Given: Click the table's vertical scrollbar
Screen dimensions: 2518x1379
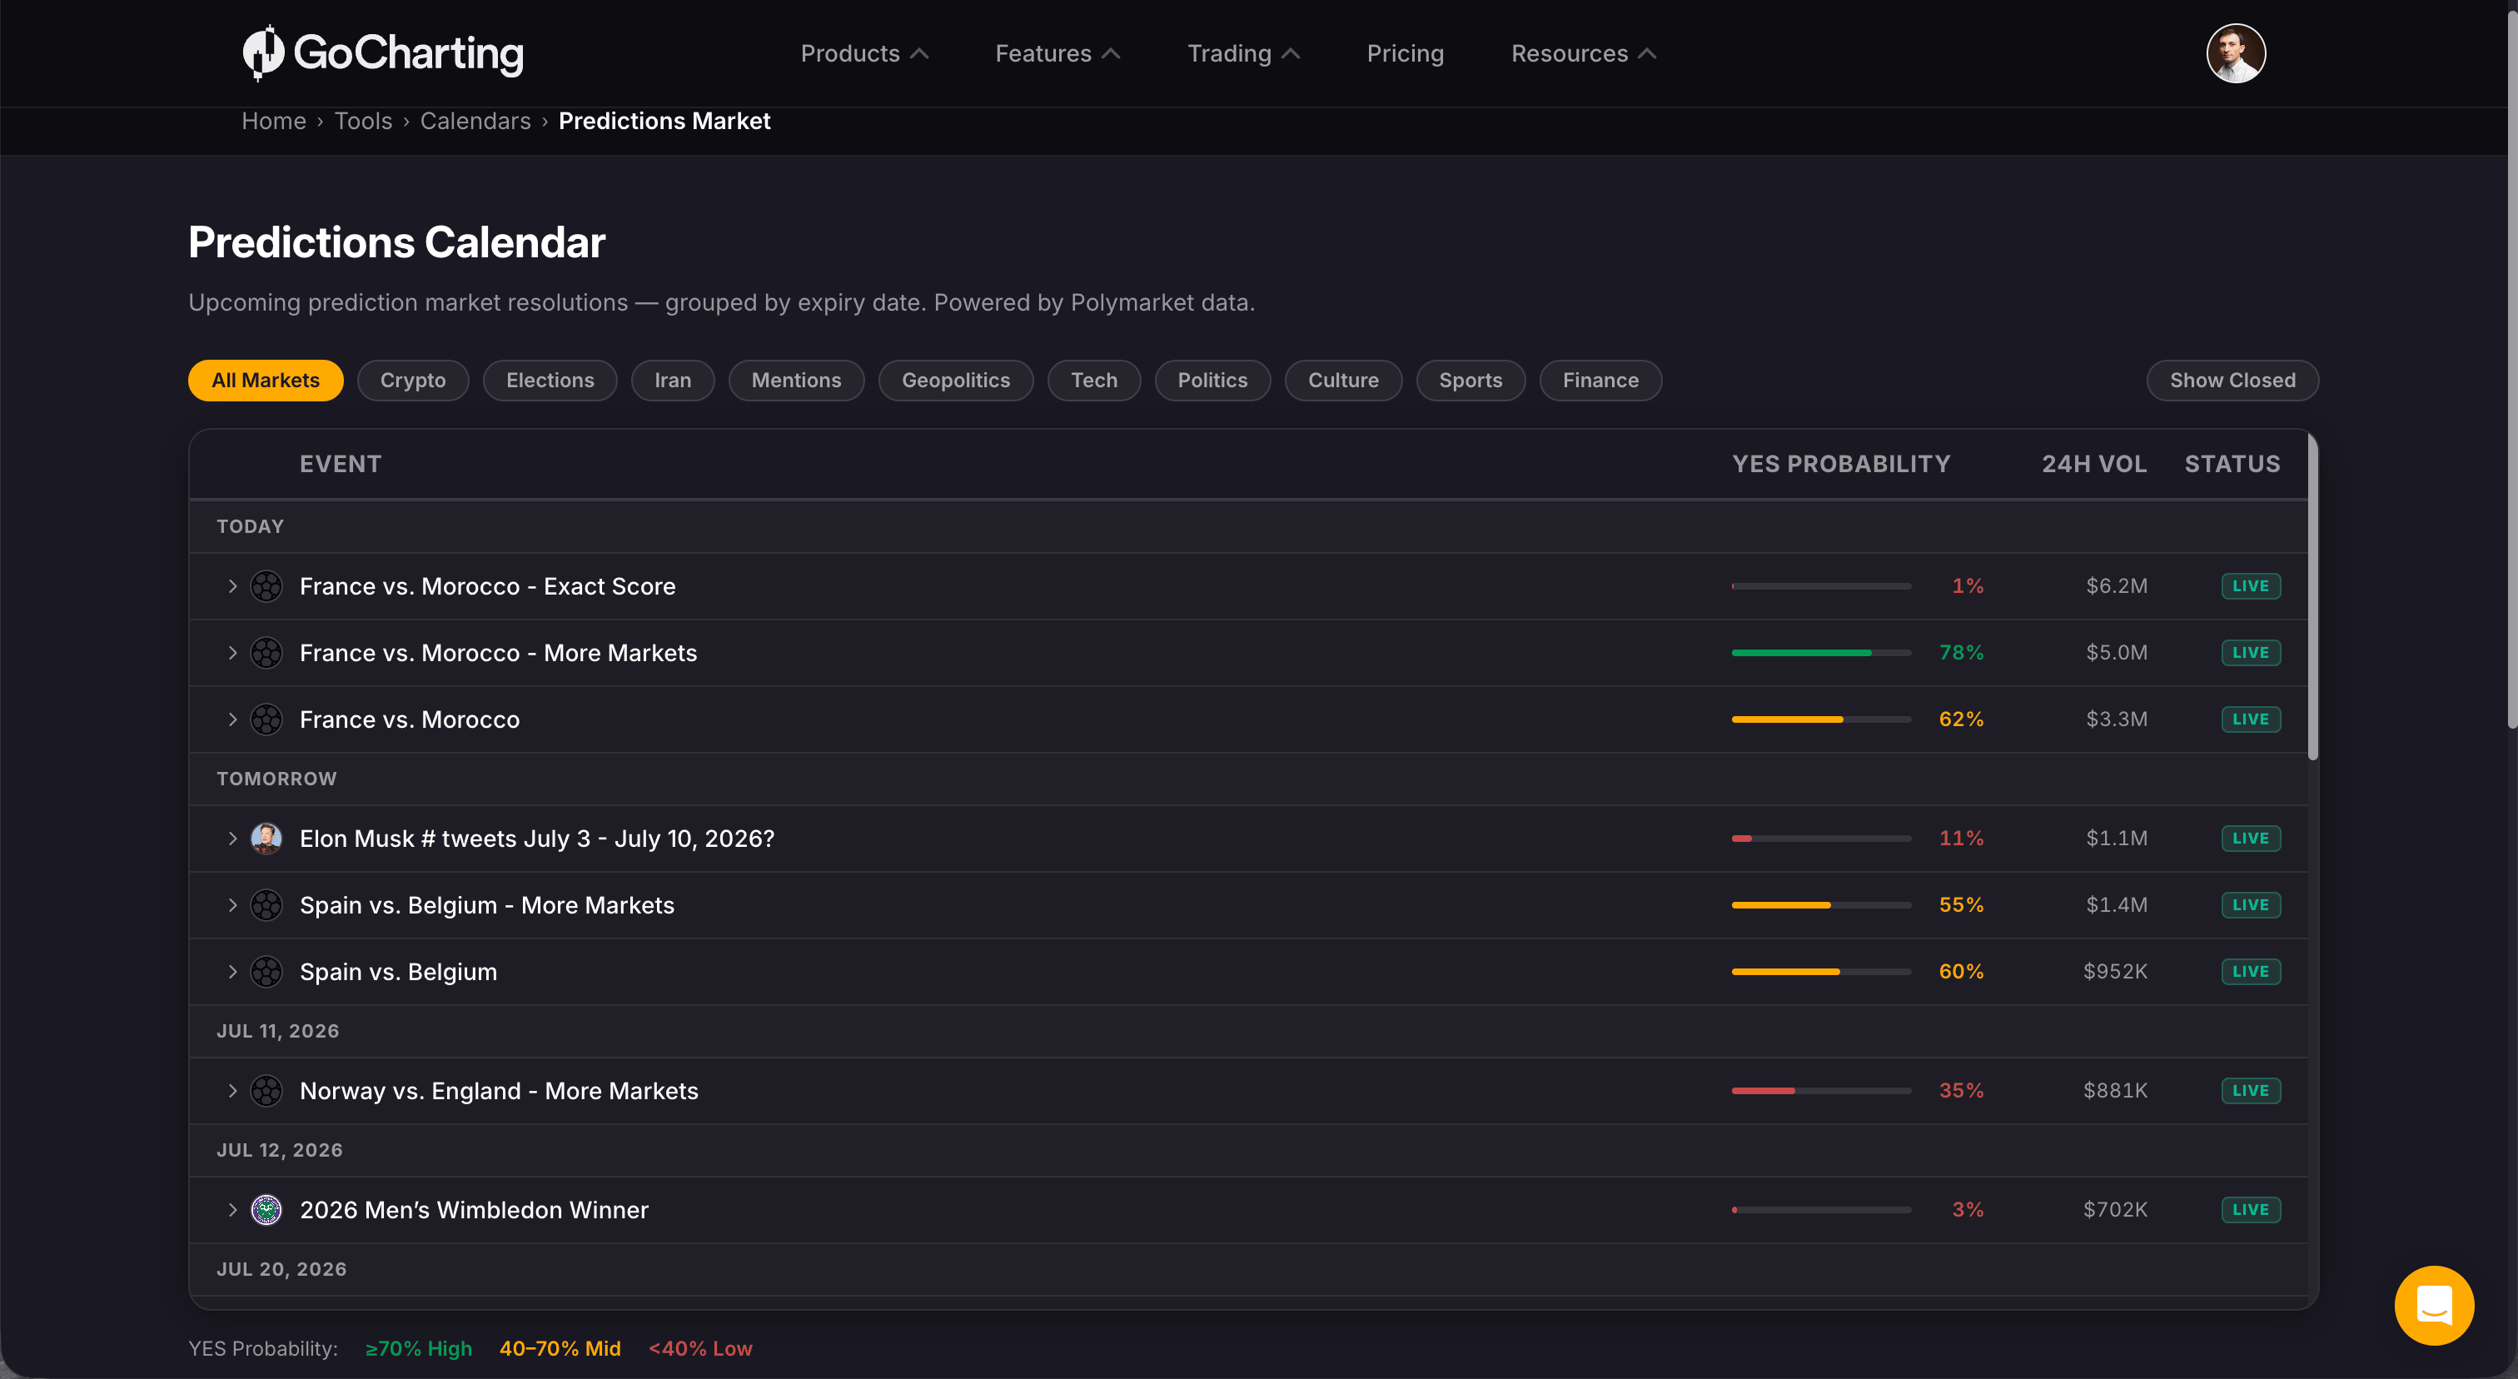Looking at the screenshot, I should (x=2312, y=596).
